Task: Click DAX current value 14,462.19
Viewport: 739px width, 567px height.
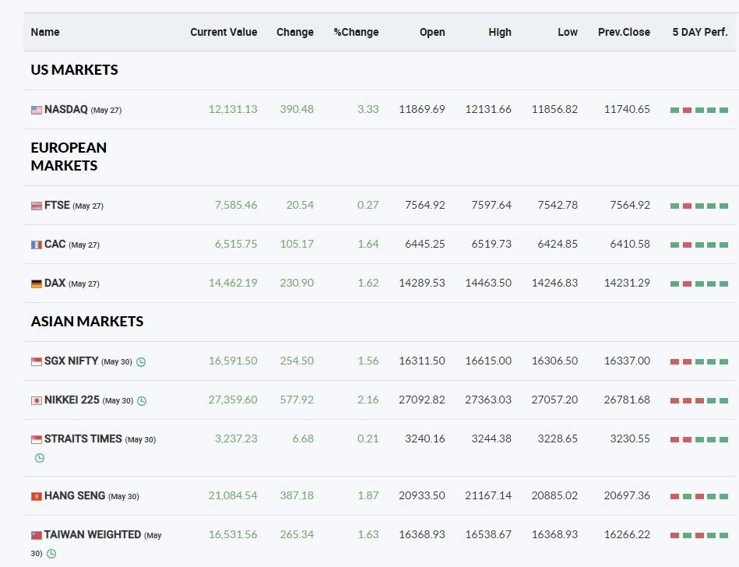Action: (x=233, y=283)
